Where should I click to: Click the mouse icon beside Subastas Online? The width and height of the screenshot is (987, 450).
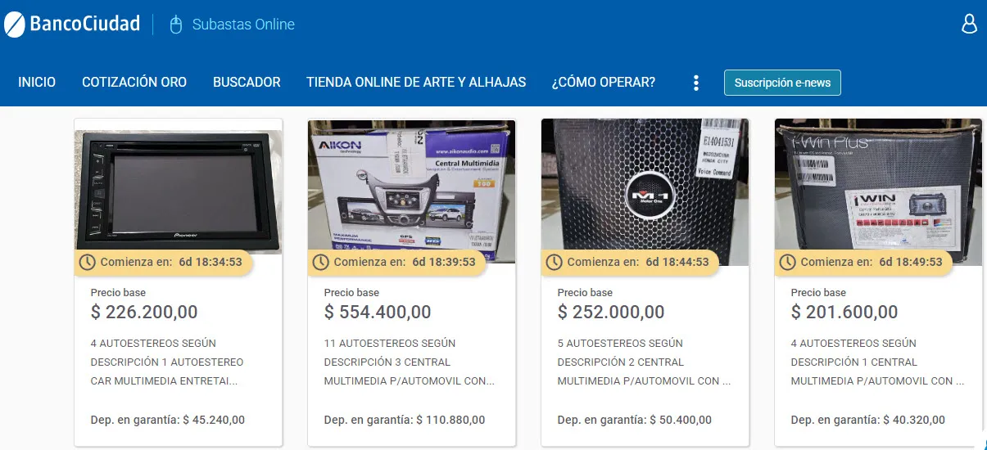coord(175,25)
